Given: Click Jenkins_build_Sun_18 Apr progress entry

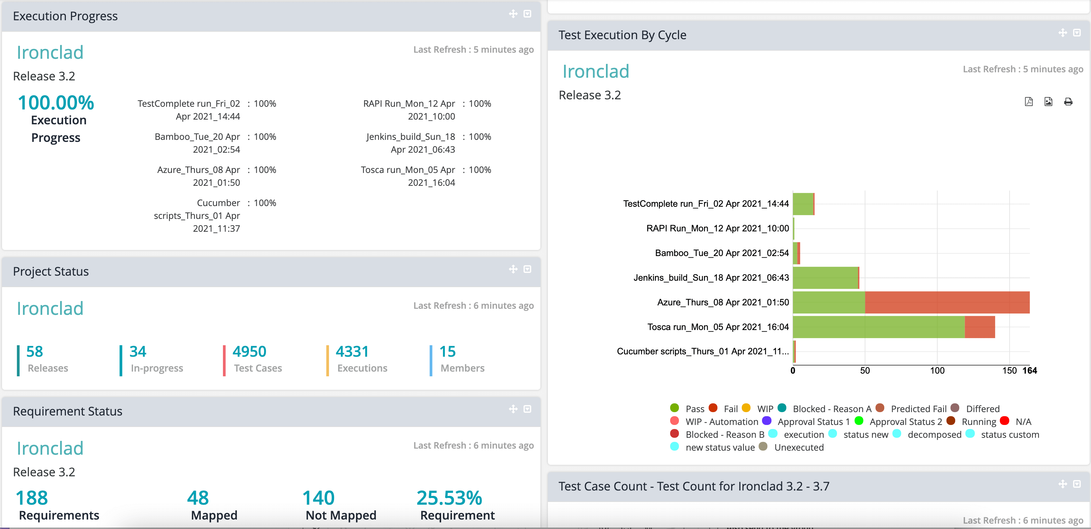Looking at the screenshot, I should 428,143.
